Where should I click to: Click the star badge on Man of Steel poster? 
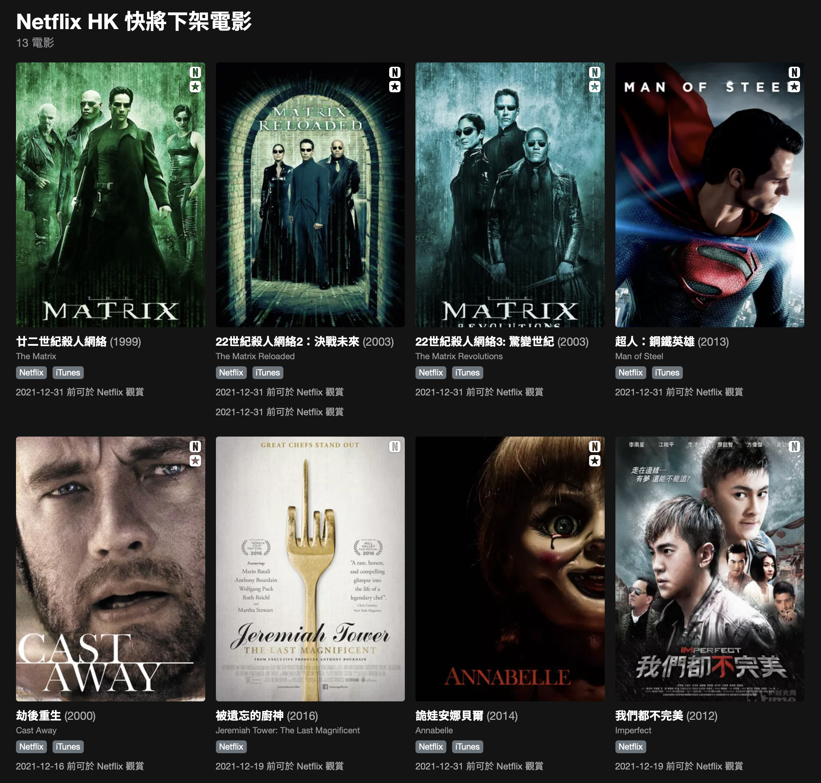tap(794, 86)
